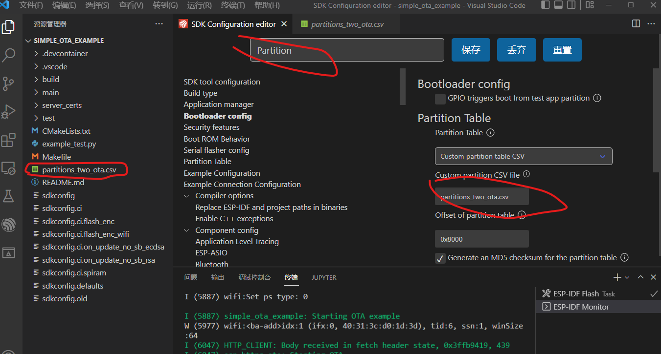
Task: Open the Custom partition table CSV dropdown
Action: click(x=524, y=156)
